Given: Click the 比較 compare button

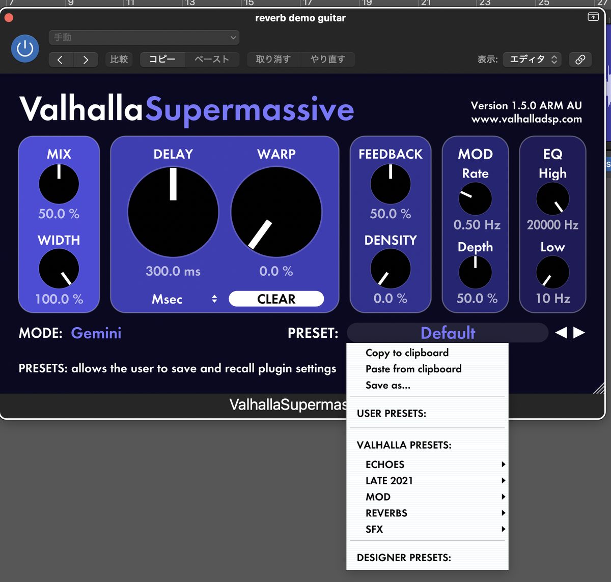Looking at the screenshot, I should point(119,60).
